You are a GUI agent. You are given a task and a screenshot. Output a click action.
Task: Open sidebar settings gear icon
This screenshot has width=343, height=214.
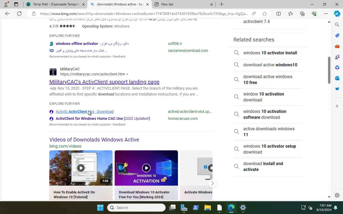click(337, 195)
